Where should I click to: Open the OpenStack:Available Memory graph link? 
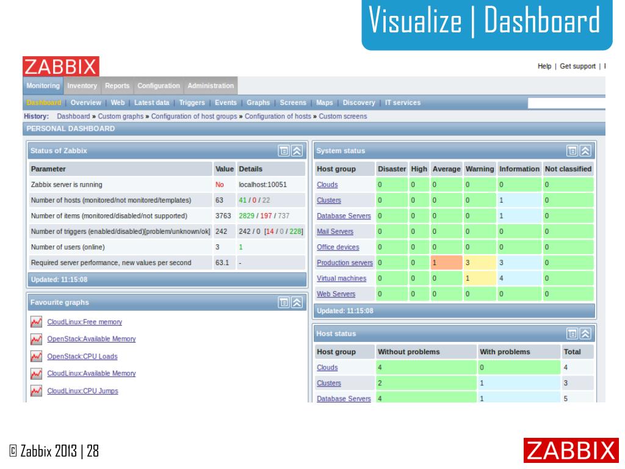coord(92,339)
